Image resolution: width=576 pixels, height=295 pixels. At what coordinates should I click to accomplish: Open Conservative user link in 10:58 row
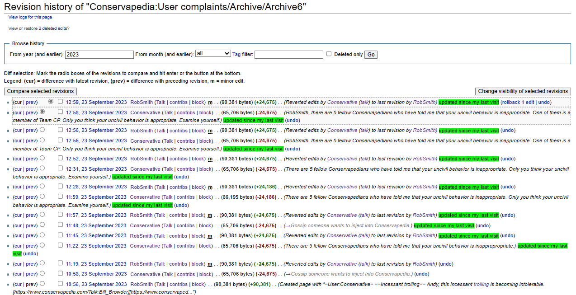pyautogui.click(x=145, y=274)
